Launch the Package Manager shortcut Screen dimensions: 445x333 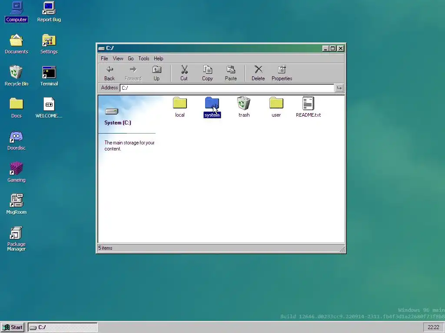pyautogui.click(x=17, y=239)
